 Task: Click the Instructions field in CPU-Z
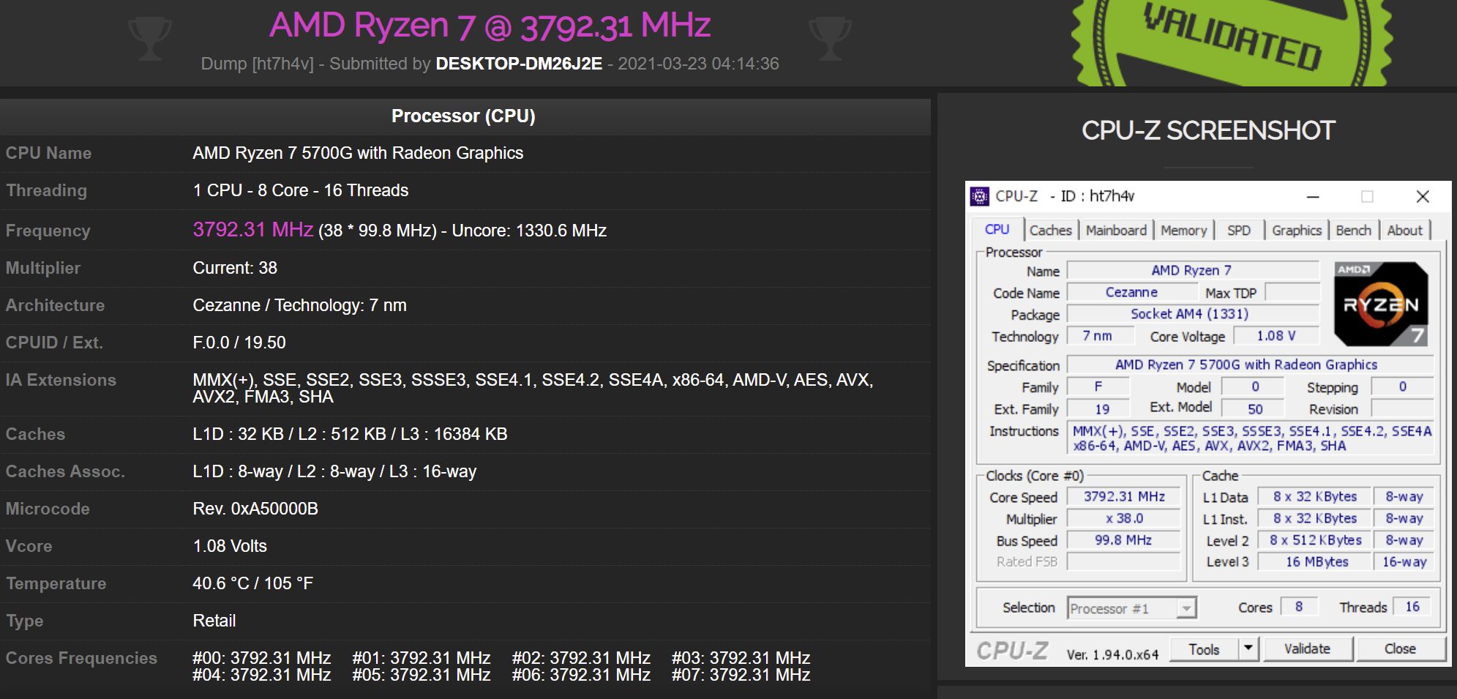(x=1250, y=438)
